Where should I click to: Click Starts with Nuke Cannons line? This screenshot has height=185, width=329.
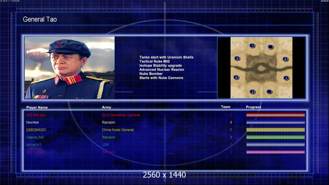click(x=161, y=78)
